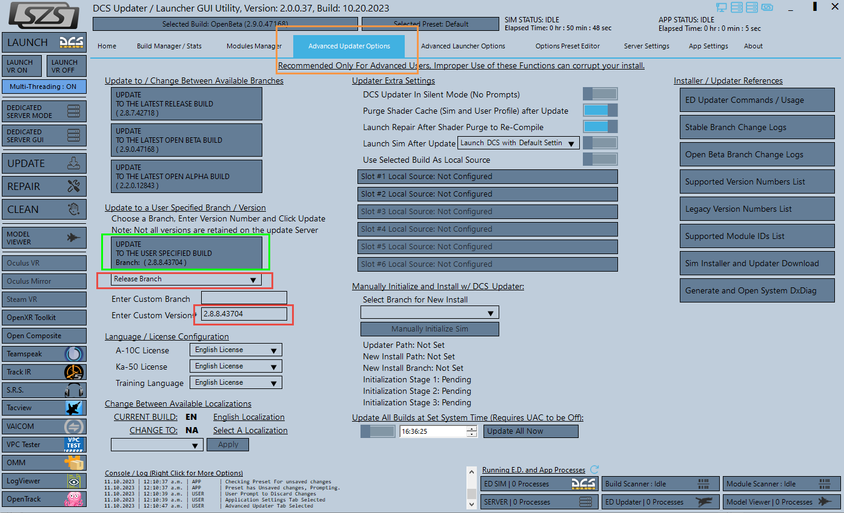Viewport: 844px width, 513px height.
Task: Open the About tab
Action: (753, 46)
